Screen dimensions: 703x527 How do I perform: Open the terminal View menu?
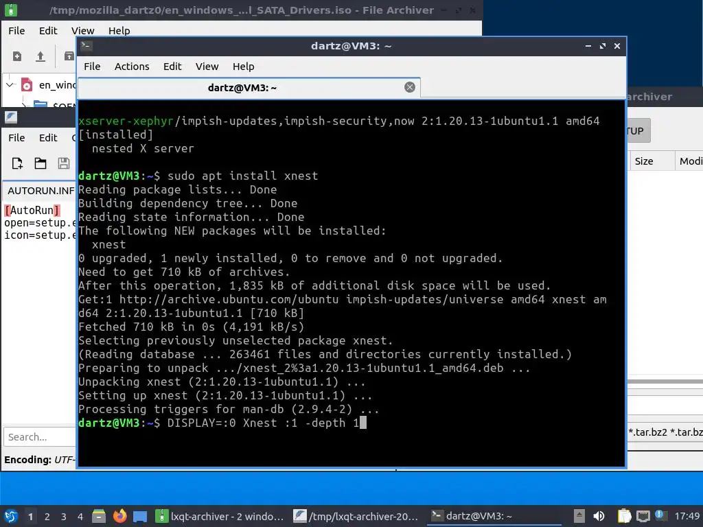207,67
